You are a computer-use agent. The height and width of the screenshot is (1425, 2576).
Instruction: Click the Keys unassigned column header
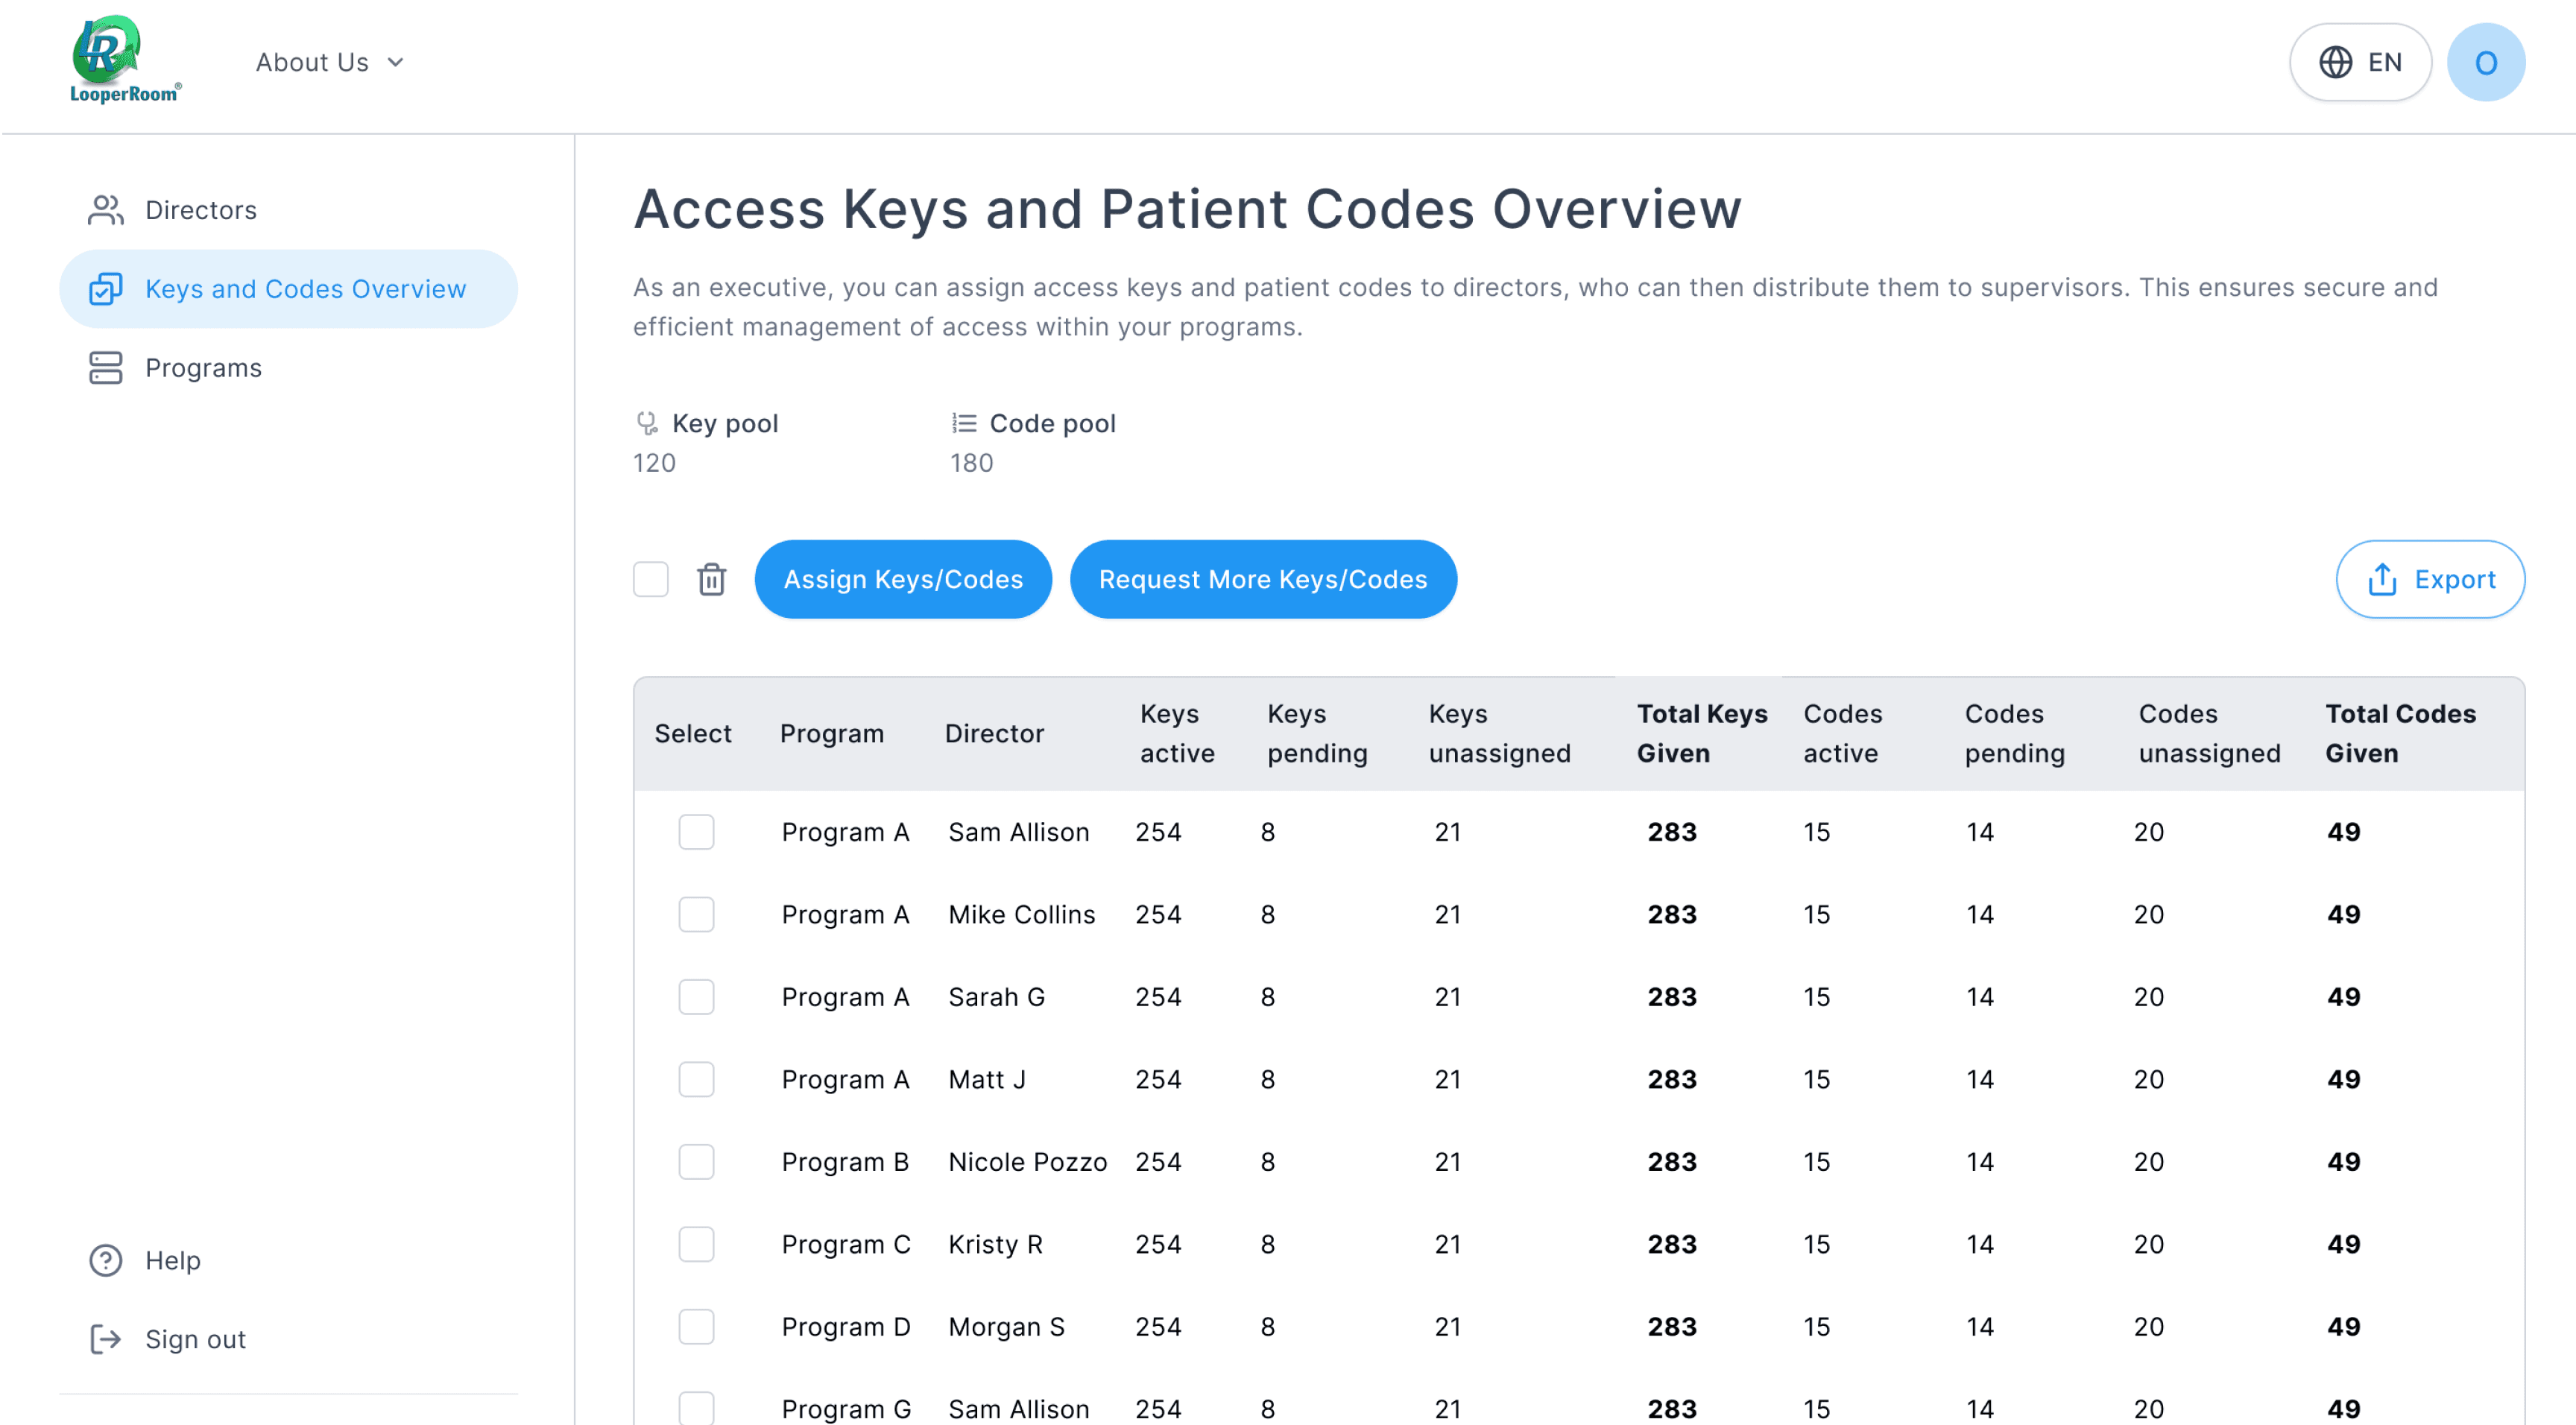[x=1500, y=733]
